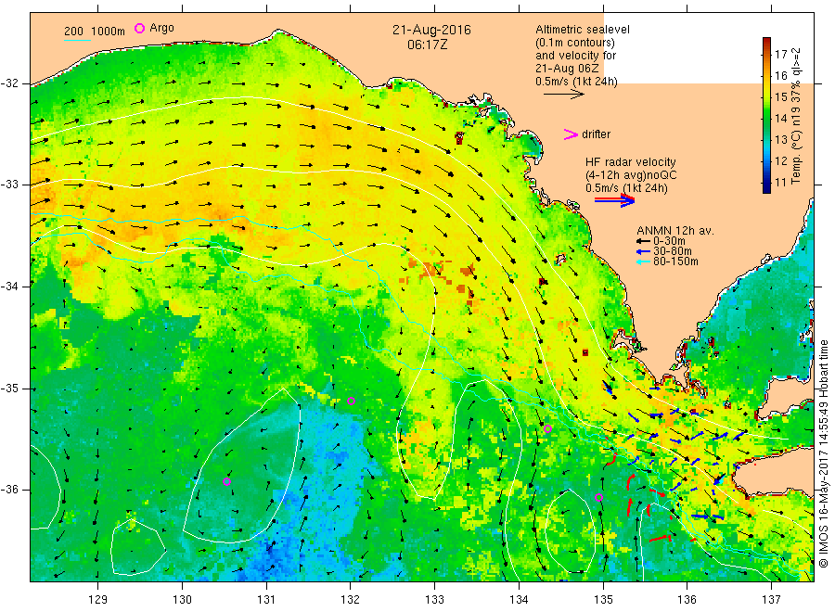The image size is (835, 612).
Task: Select Argo float marker near 132E 35.1S
Action: (x=351, y=401)
